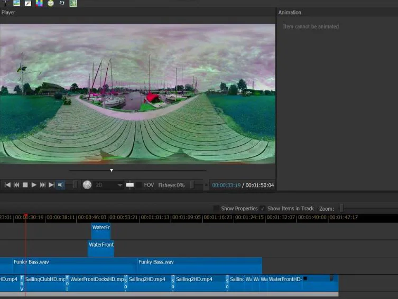This screenshot has height=299, width=398.
Task: Click the total duration 00:01:50:04
Action: coord(260,185)
